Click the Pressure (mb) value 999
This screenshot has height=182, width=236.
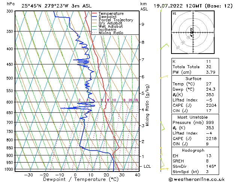coord(210,122)
